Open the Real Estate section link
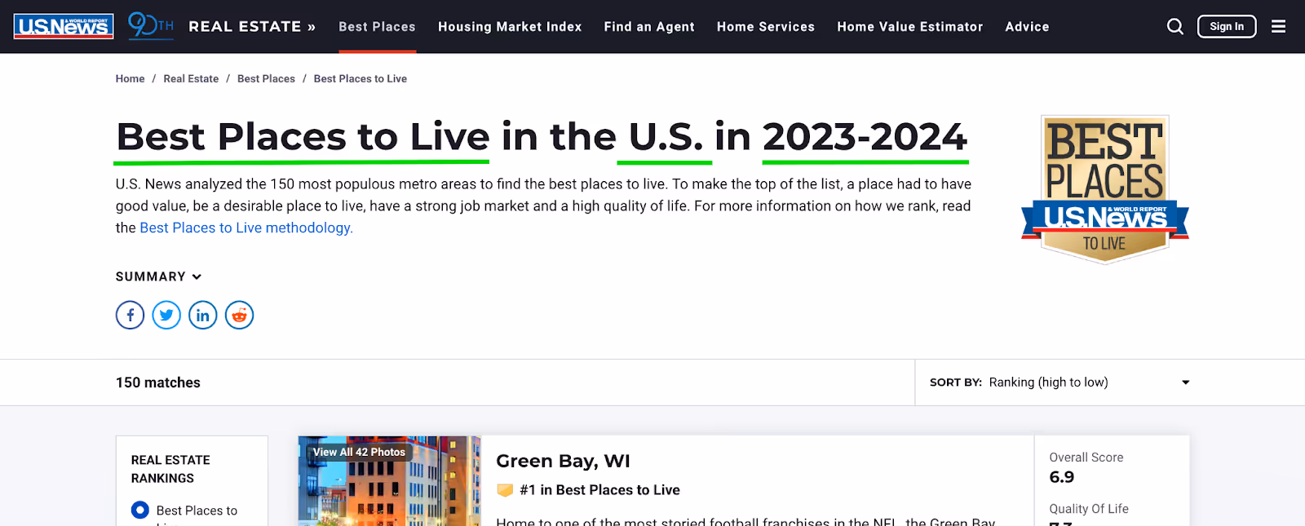 click(252, 26)
